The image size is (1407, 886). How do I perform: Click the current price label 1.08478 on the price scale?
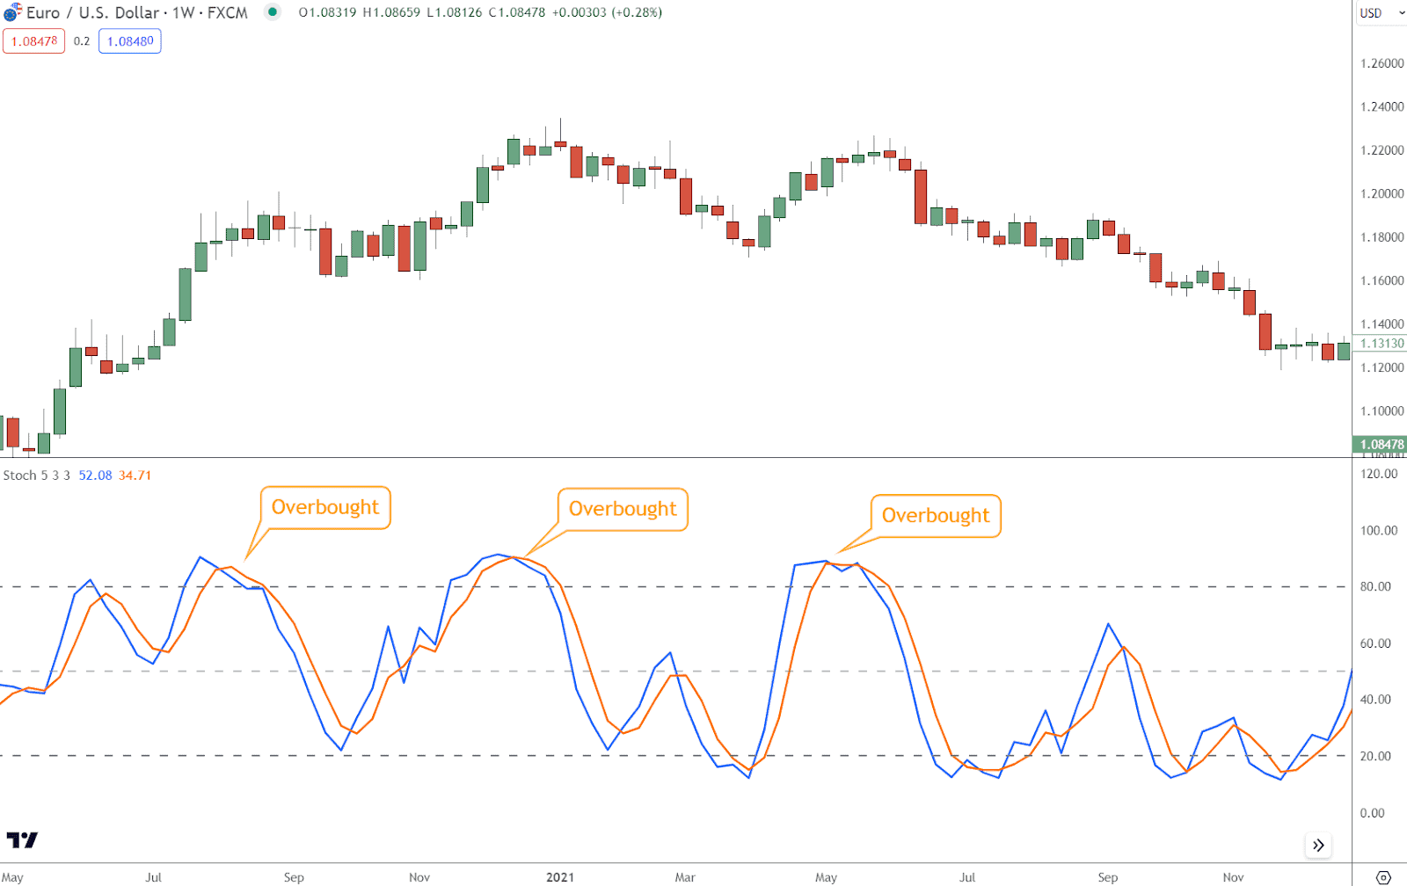[x=1380, y=445]
